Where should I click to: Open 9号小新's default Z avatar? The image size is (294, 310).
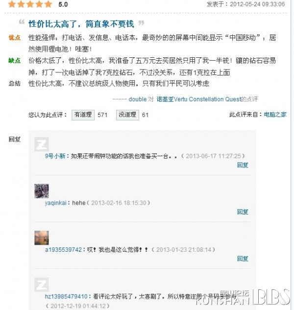[42, 144]
